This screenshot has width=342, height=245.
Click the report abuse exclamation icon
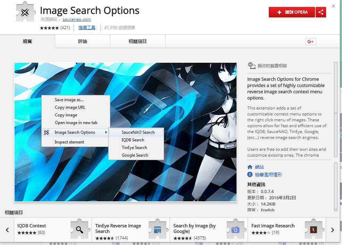coord(250,175)
